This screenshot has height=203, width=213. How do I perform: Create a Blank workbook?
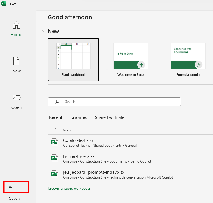(73, 60)
